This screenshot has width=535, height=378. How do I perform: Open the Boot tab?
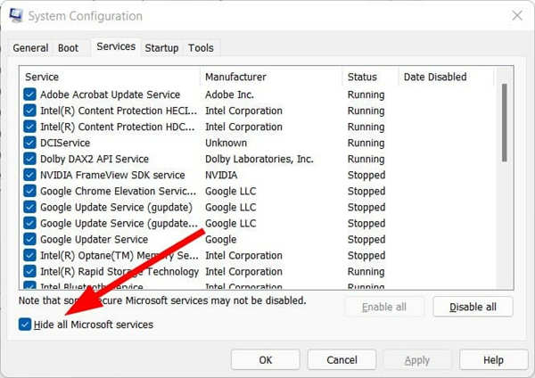click(x=69, y=47)
